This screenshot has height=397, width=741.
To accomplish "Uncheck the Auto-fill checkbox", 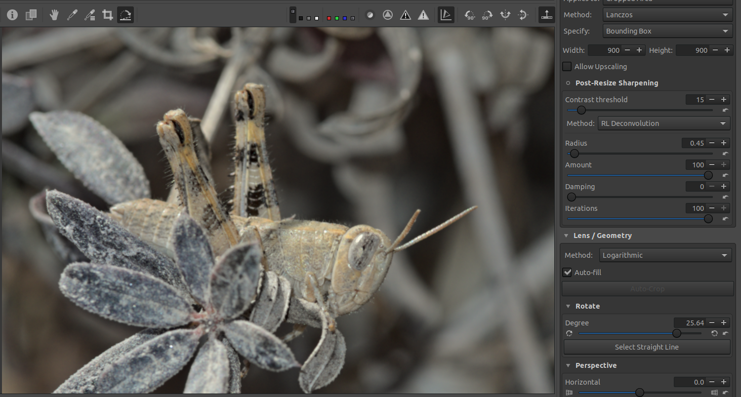I will pos(567,272).
